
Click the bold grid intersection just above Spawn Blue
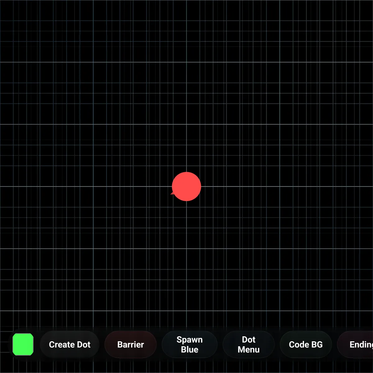[x=186, y=311]
